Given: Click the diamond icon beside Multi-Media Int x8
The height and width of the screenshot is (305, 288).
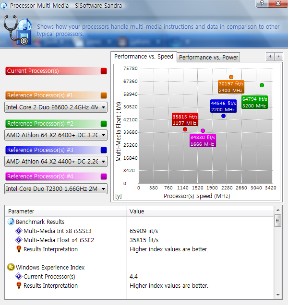Looking at the screenshot, I should pyautogui.click(x=19, y=231).
